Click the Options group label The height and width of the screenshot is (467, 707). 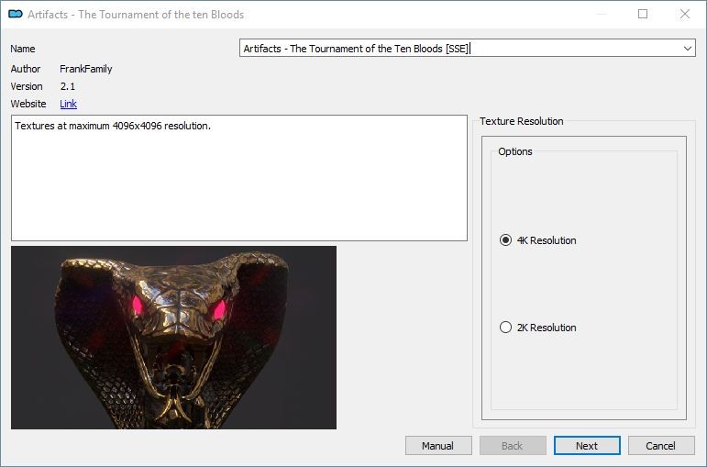point(515,151)
